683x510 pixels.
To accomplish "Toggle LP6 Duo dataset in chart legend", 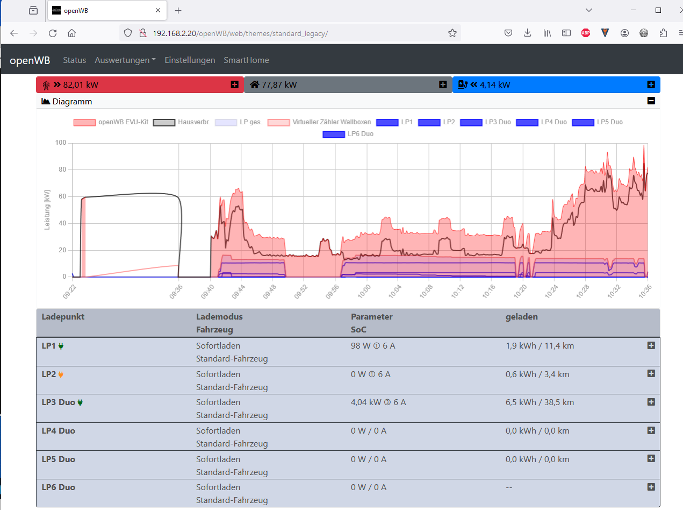I will click(x=348, y=134).
